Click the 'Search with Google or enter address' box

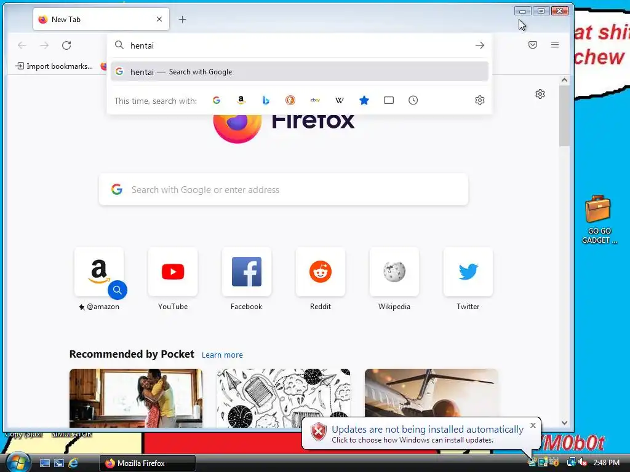point(284,189)
